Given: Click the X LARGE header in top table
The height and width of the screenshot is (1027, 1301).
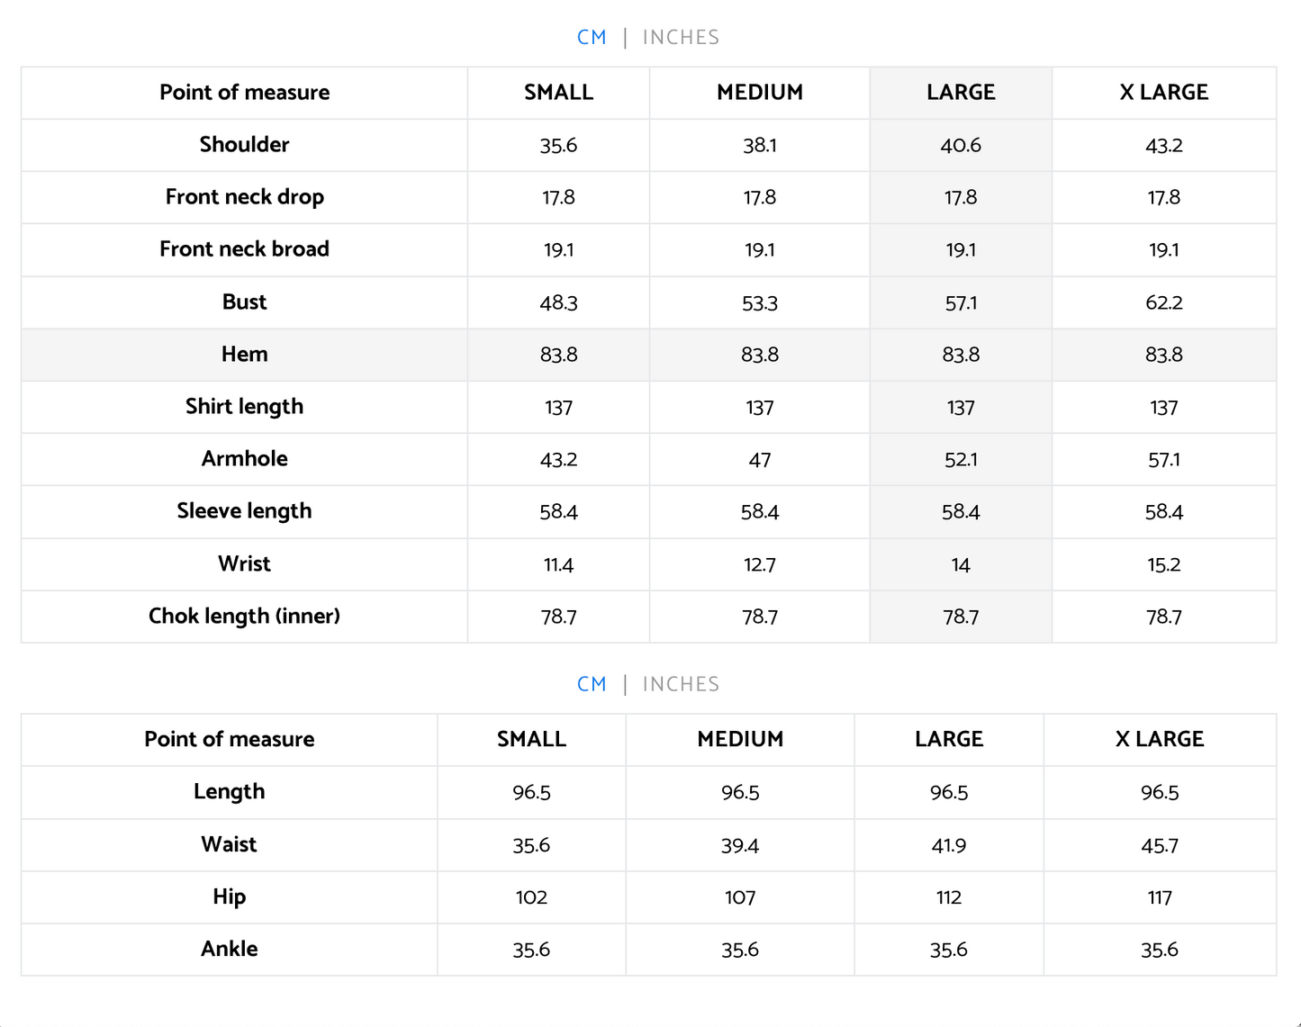Looking at the screenshot, I should [x=1163, y=93].
